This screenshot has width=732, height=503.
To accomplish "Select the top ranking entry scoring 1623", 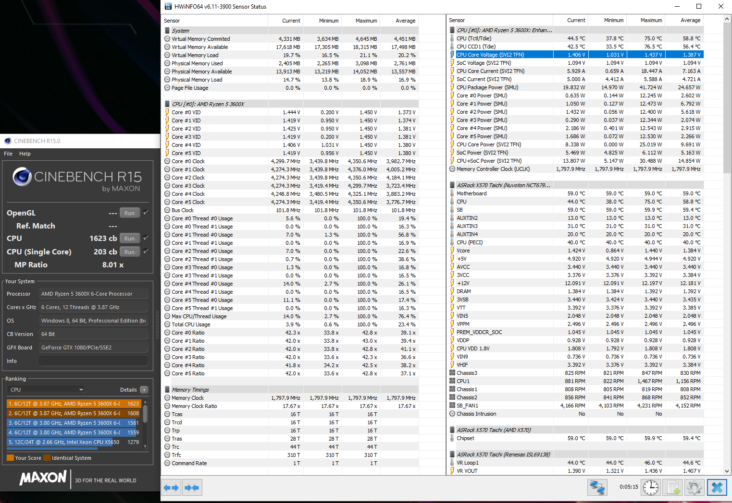I will point(74,404).
